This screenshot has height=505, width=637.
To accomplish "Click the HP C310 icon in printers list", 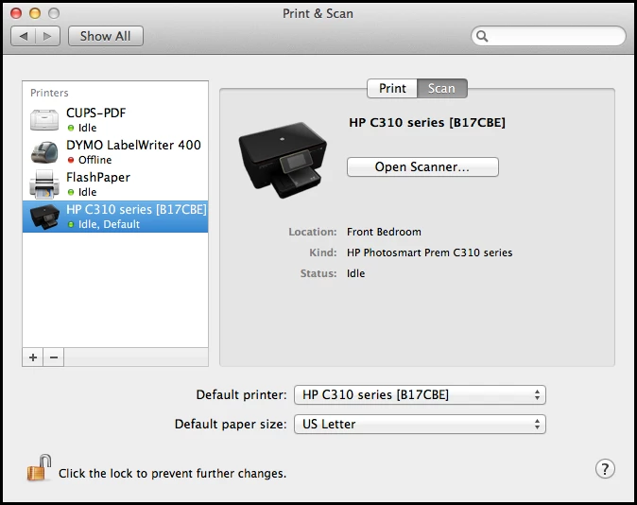I will click(x=44, y=217).
